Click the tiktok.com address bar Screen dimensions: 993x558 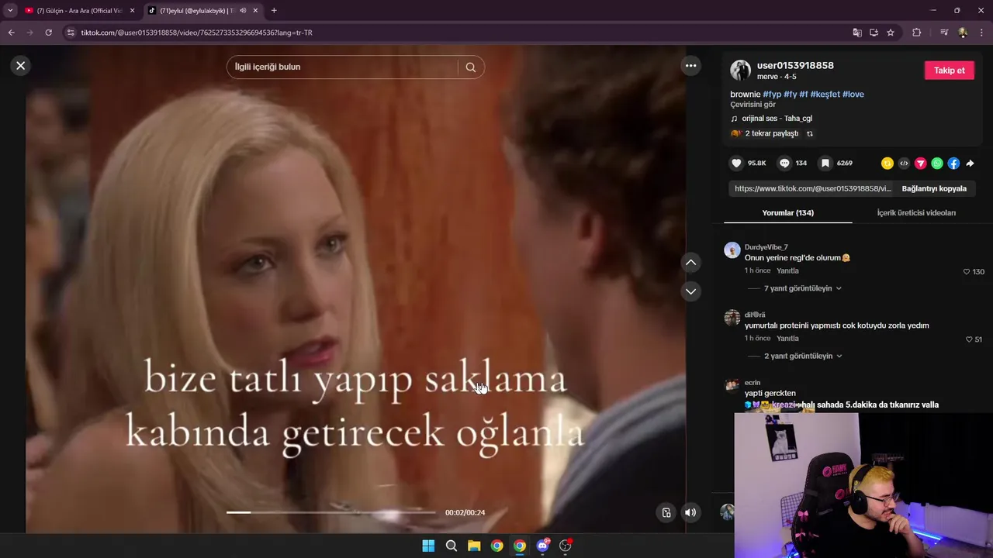pos(458,33)
